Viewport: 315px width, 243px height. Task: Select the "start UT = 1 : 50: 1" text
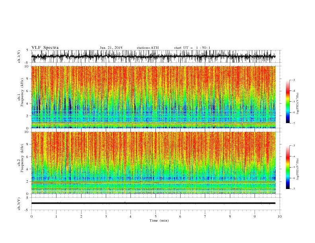coord(192,48)
